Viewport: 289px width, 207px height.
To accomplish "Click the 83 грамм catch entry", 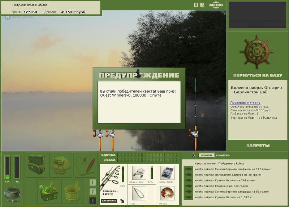I will coord(232,192).
